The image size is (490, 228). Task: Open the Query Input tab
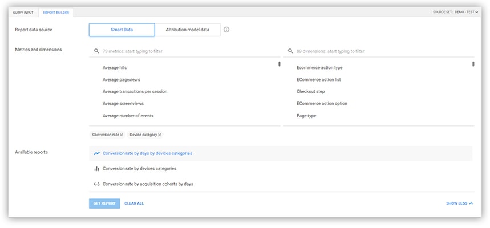pyautogui.click(x=23, y=12)
